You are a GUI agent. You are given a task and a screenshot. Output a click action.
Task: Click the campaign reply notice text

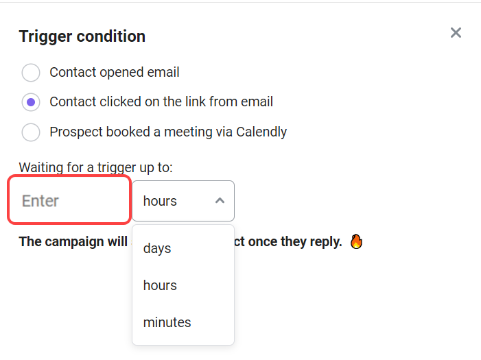(x=180, y=241)
